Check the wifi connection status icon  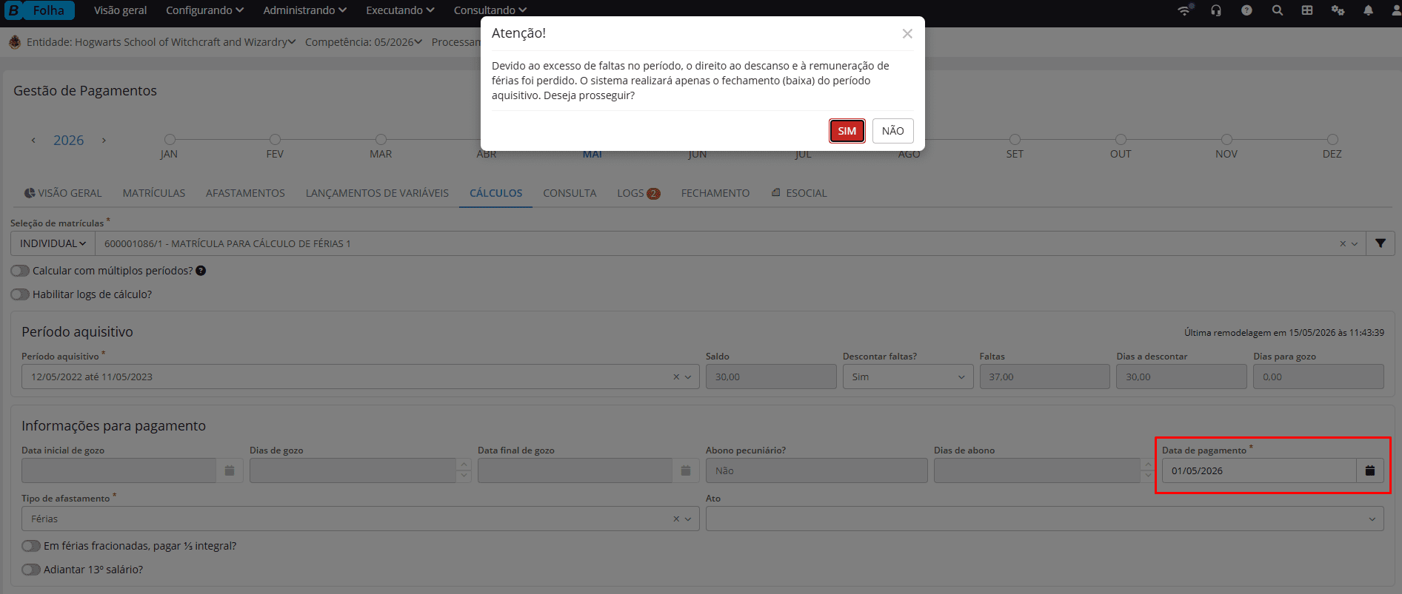click(x=1185, y=10)
